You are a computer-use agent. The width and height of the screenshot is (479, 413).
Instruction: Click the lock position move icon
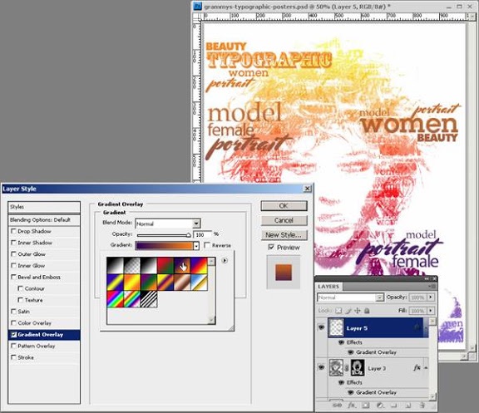[x=358, y=311]
